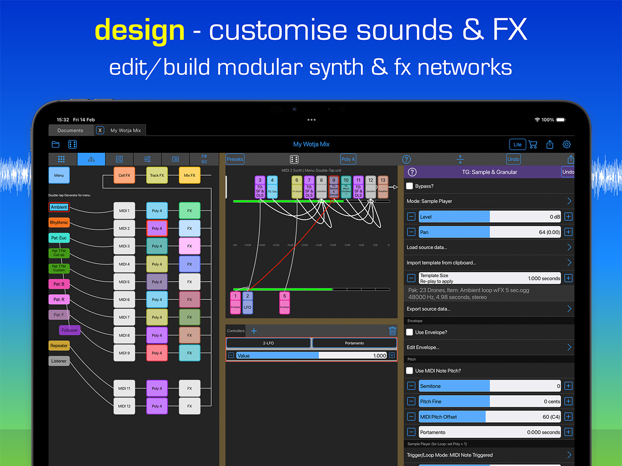Click the shopping cart icon
The image size is (622, 466).
click(533, 144)
